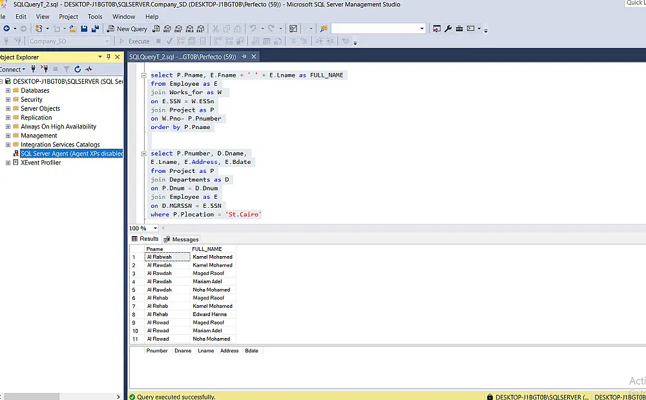646x400 pixels.
Task: Refresh Object Explorer with circular arrow icon
Action: [x=78, y=69]
